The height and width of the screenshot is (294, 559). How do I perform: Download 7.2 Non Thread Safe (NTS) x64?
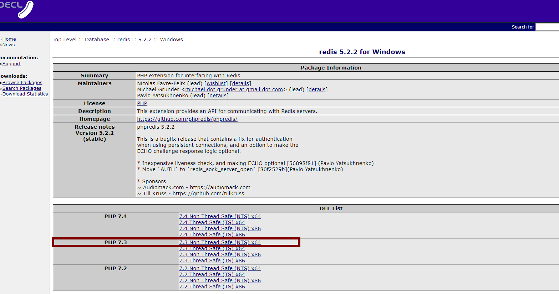220,268
